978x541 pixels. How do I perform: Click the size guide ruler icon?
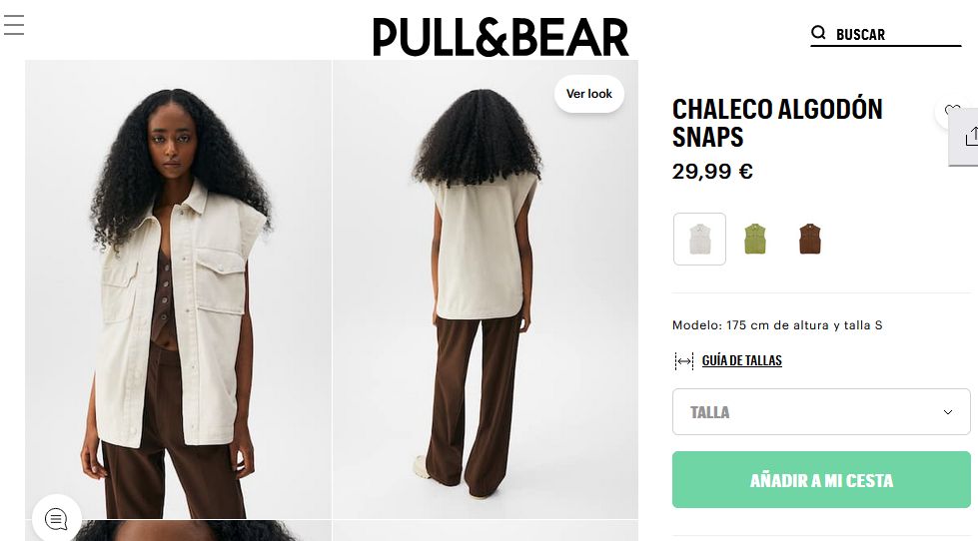684,361
